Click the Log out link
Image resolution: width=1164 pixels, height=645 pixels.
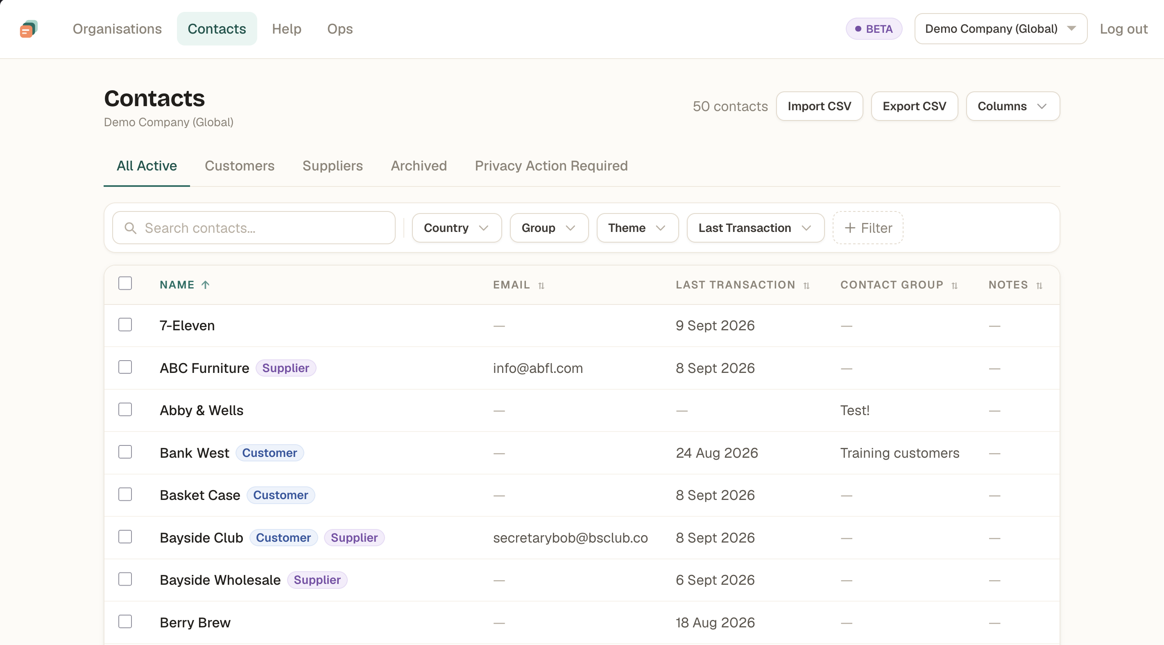1123,29
